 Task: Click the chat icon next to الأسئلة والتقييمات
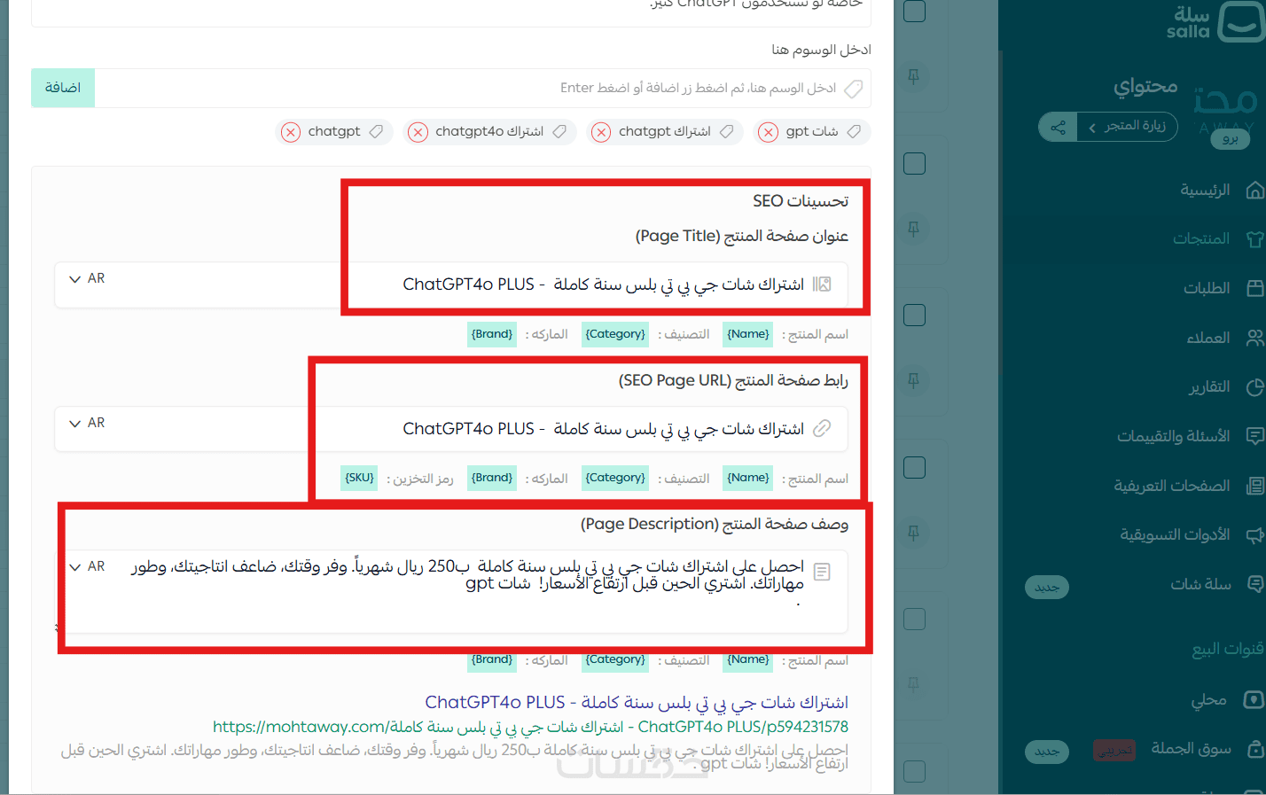point(1254,436)
